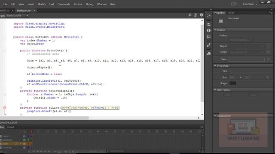Image resolution: width=275 pixels, height=154 pixels.
Task: Open the Commands menu
Action: 64,4
